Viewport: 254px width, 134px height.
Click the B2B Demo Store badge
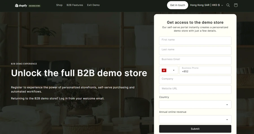(x=34, y=6)
